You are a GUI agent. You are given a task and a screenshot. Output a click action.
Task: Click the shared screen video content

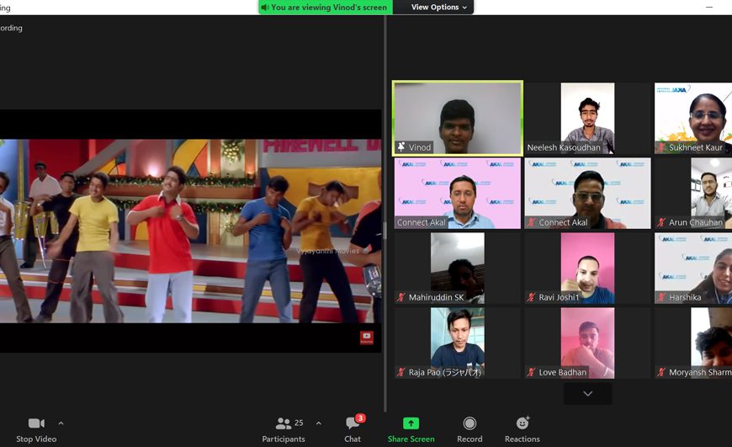point(190,231)
